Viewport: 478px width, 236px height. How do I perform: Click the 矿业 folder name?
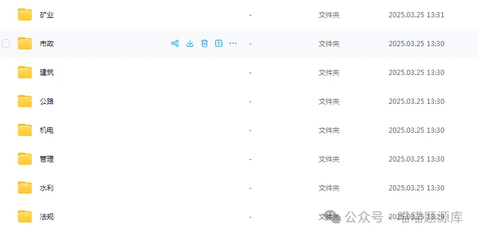[x=47, y=14]
